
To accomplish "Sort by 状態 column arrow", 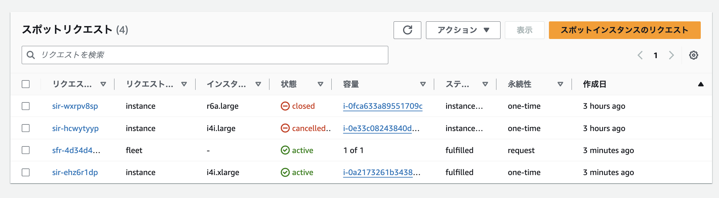I will [x=320, y=84].
